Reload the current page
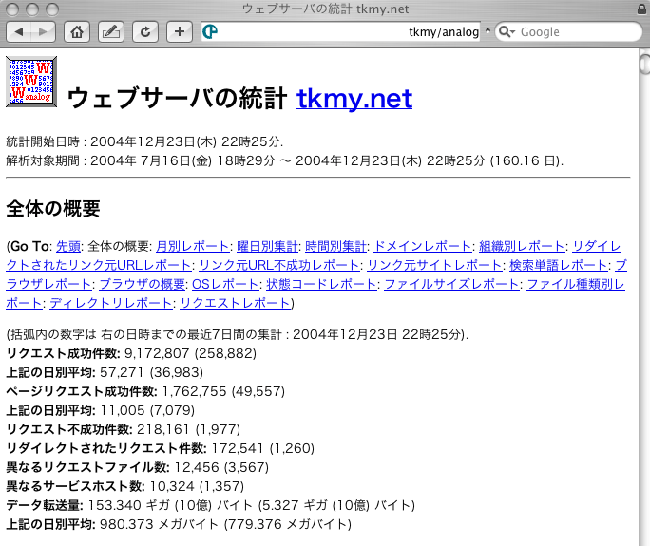The height and width of the screenshot is (546, 650). click(145, 31)
